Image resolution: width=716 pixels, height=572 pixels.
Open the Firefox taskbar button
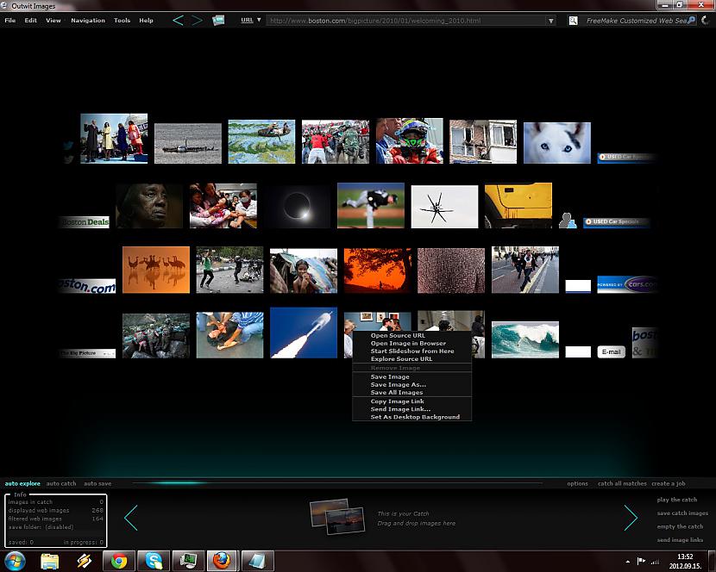[x=223, y=561]
